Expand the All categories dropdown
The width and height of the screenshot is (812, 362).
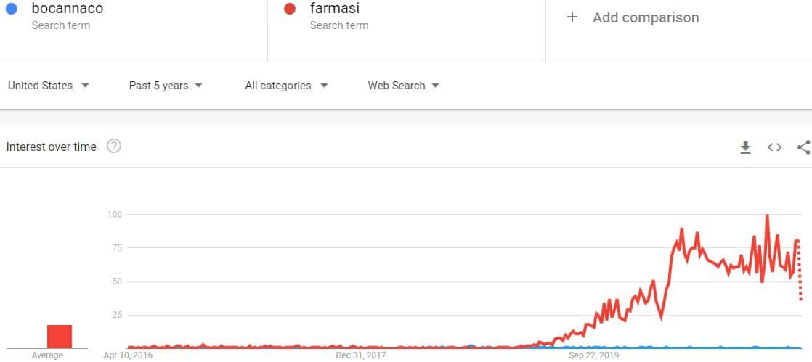click(x=286, y=86)
